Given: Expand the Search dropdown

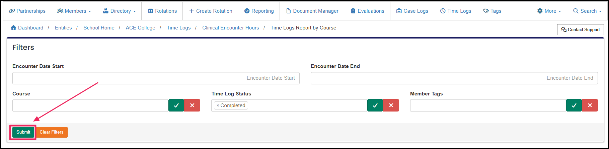Looking at the screenshot, I should pyautogui.click(x=587, y=11).
